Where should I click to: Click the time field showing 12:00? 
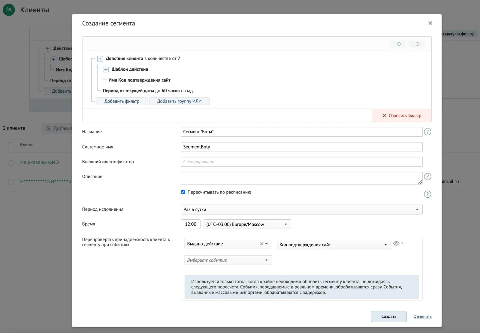[191, 224]
